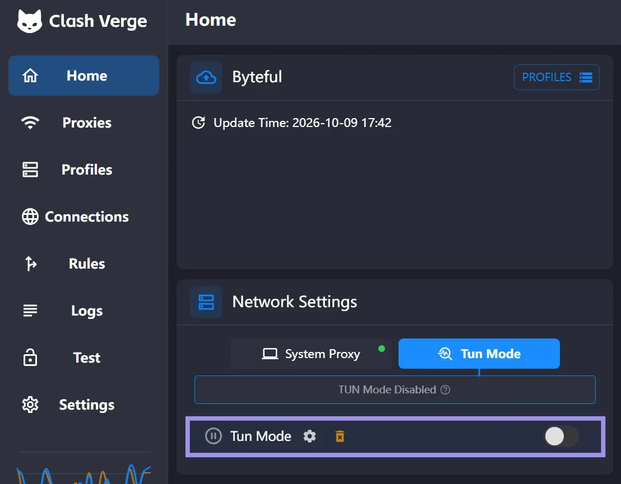Click the Home page title
Image resolution: width=621 pixels, height=484 pixels.
point(211,20)
